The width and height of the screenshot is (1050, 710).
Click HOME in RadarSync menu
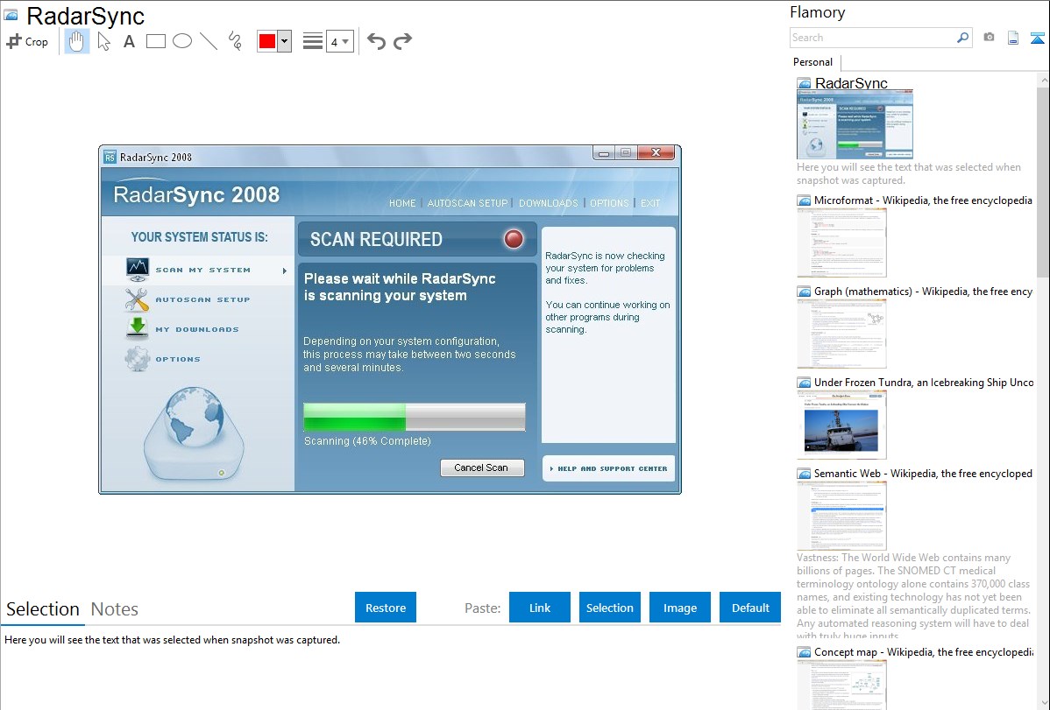point(402,203)
